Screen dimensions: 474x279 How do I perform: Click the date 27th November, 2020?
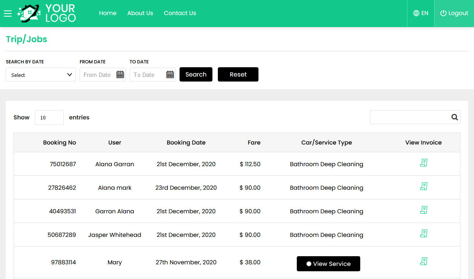coord(186,262)
